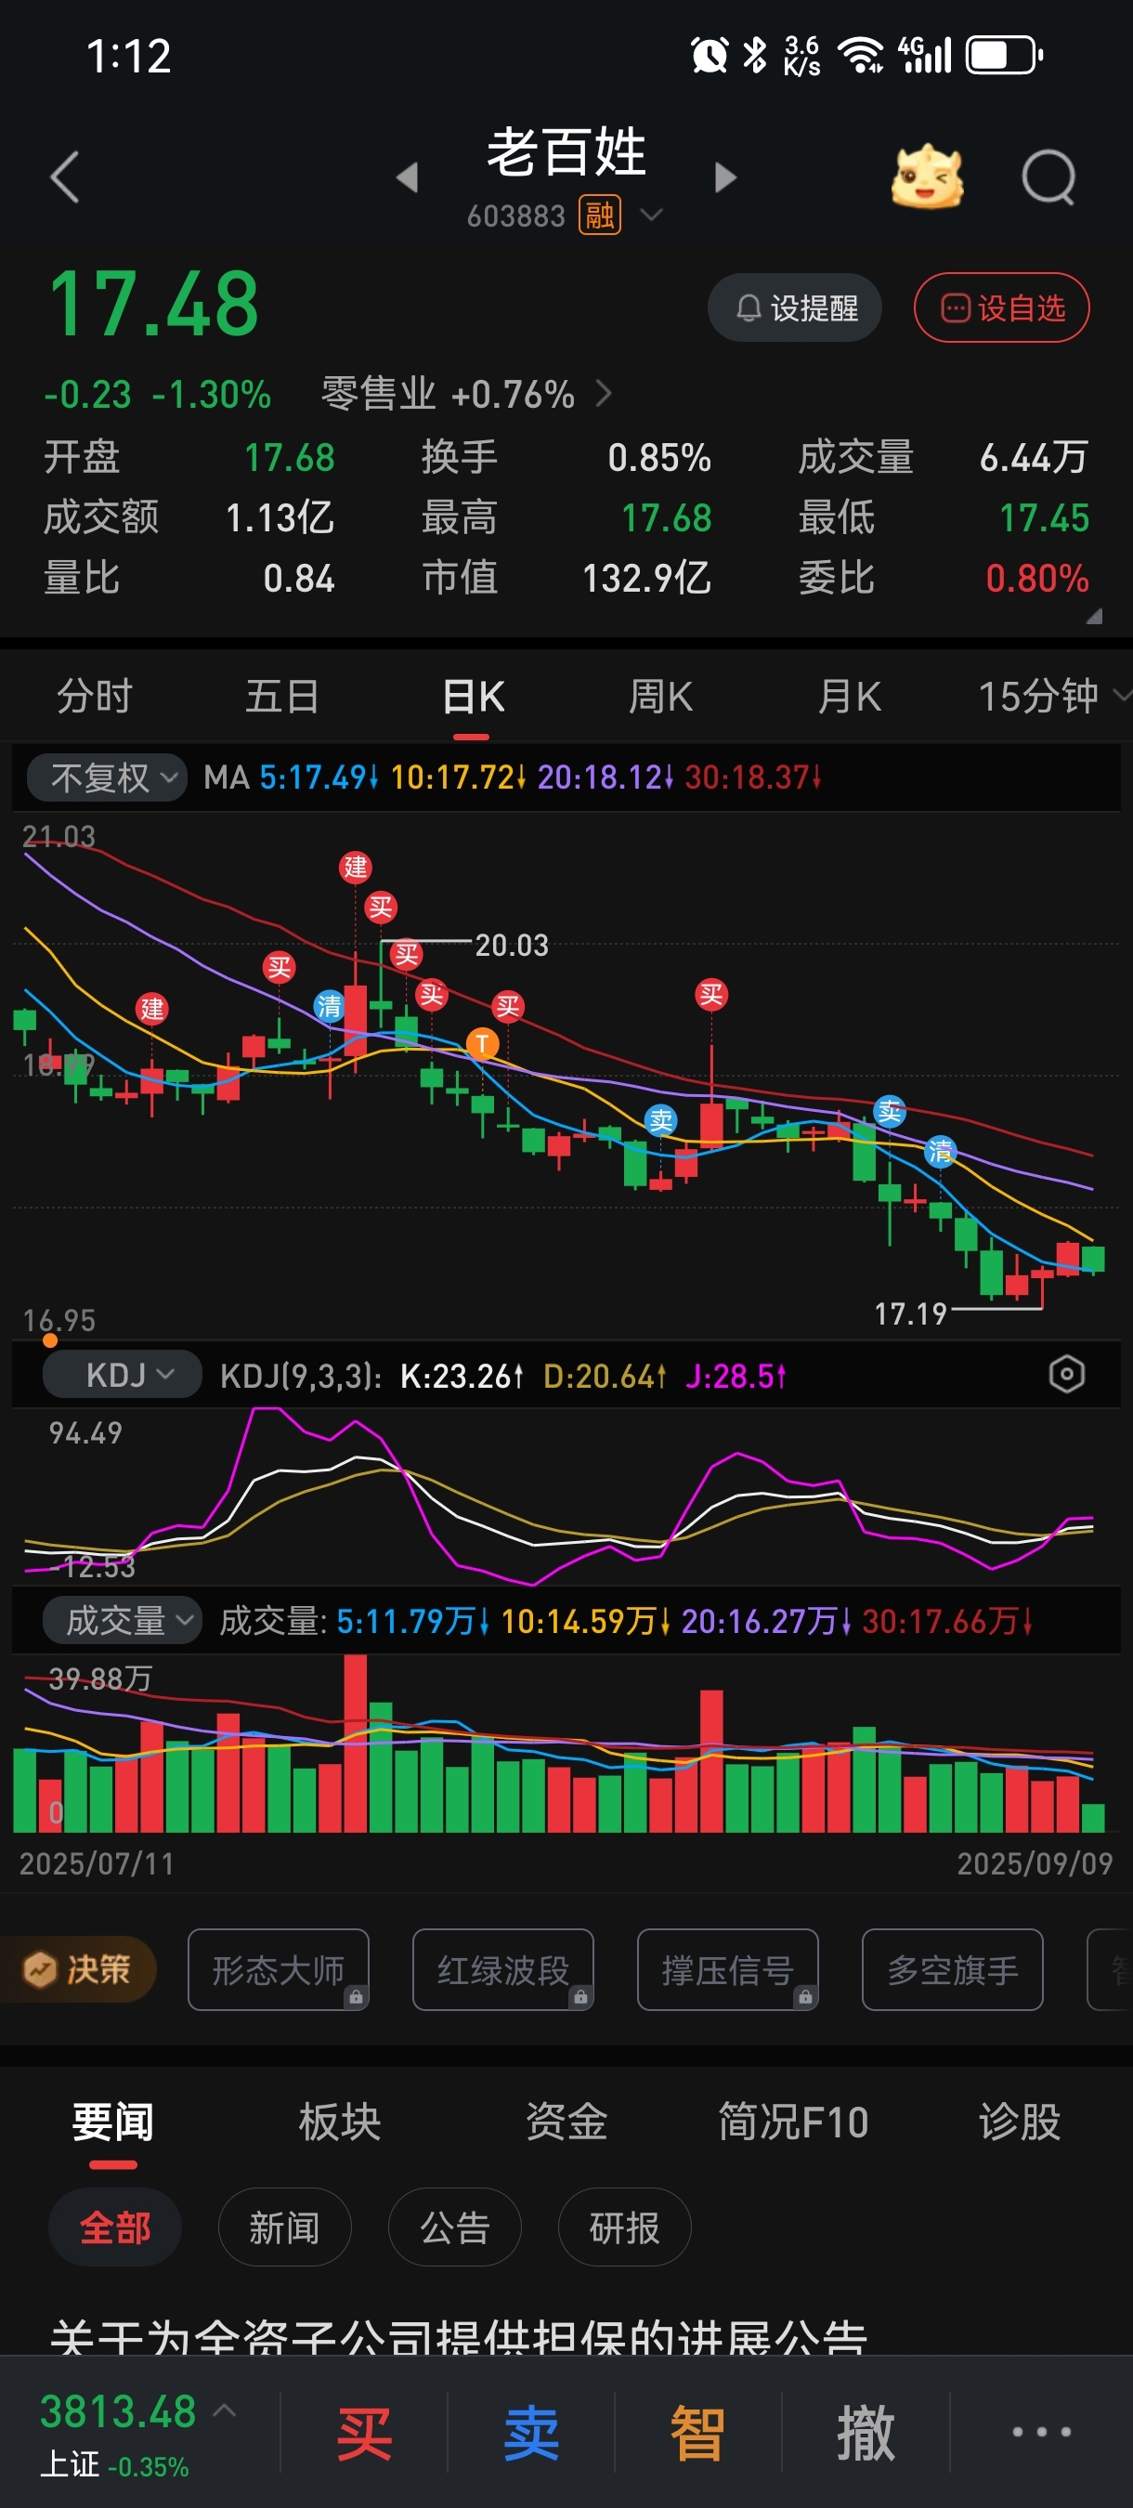Expand stock code dropdown chevron
This screenshot has width=1133, height=2508.
point(650,215)
